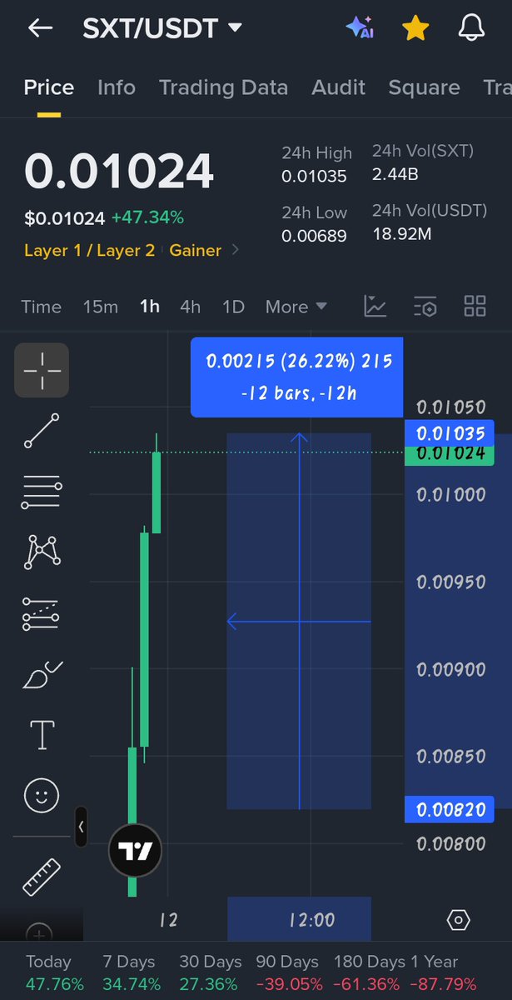Select the 1h interval
This screenshot has width=512, height=1000.
coord(150,307)
